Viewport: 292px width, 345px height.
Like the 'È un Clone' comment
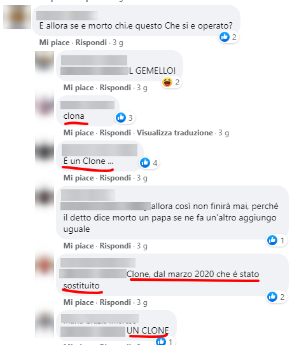coord(79,178)
